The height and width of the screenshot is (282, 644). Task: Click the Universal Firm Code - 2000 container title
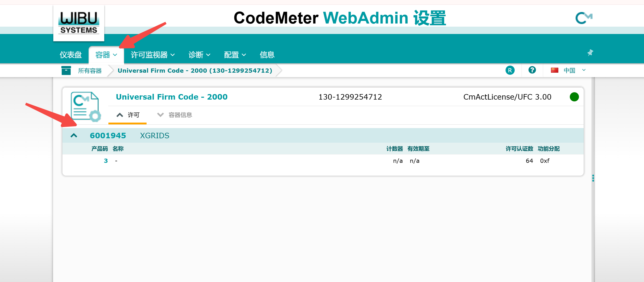click(x=172, y=97)
